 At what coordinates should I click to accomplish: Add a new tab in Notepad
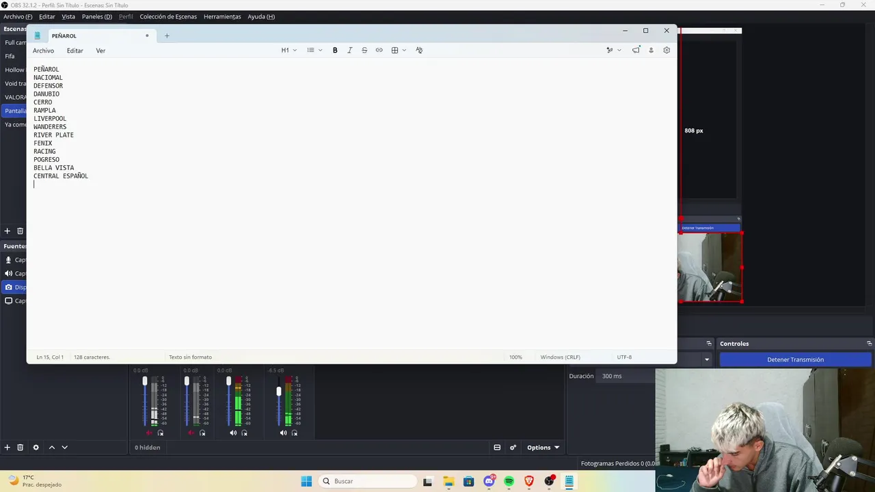[167, 36]
